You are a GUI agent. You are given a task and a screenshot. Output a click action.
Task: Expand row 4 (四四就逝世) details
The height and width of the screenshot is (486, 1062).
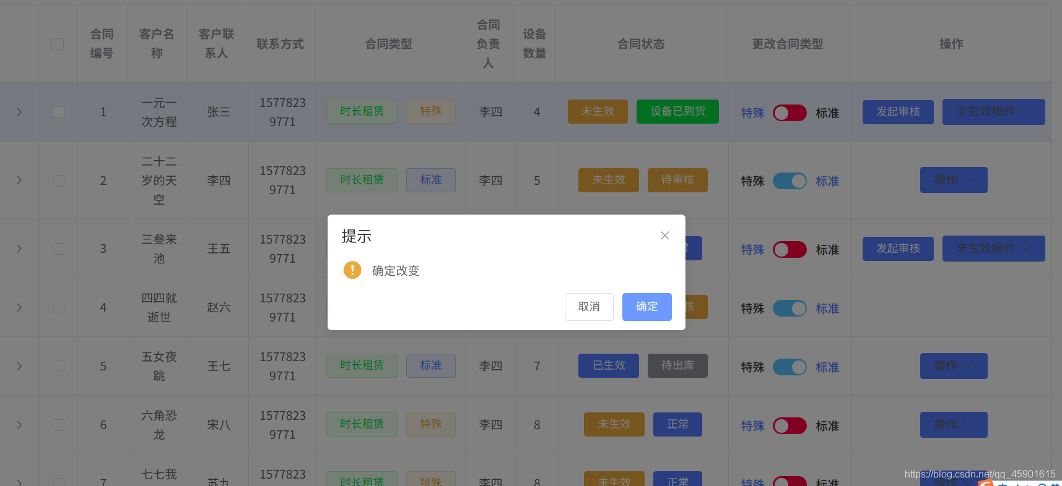(x=19, y=307)
